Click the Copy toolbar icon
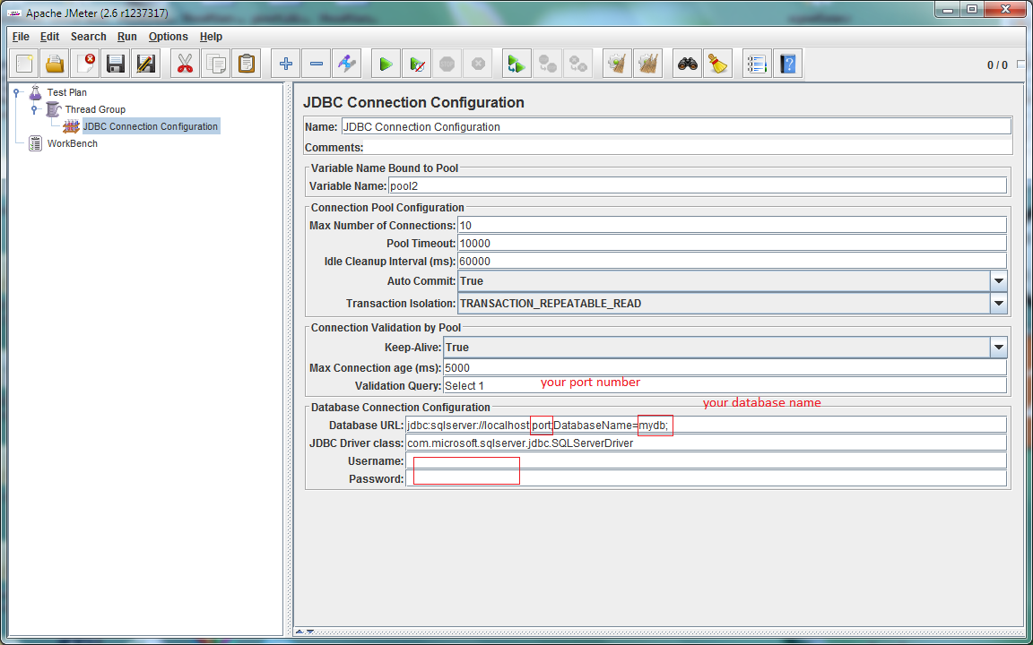The height and width of the screenshot is (645, 1033). point(215,64)
